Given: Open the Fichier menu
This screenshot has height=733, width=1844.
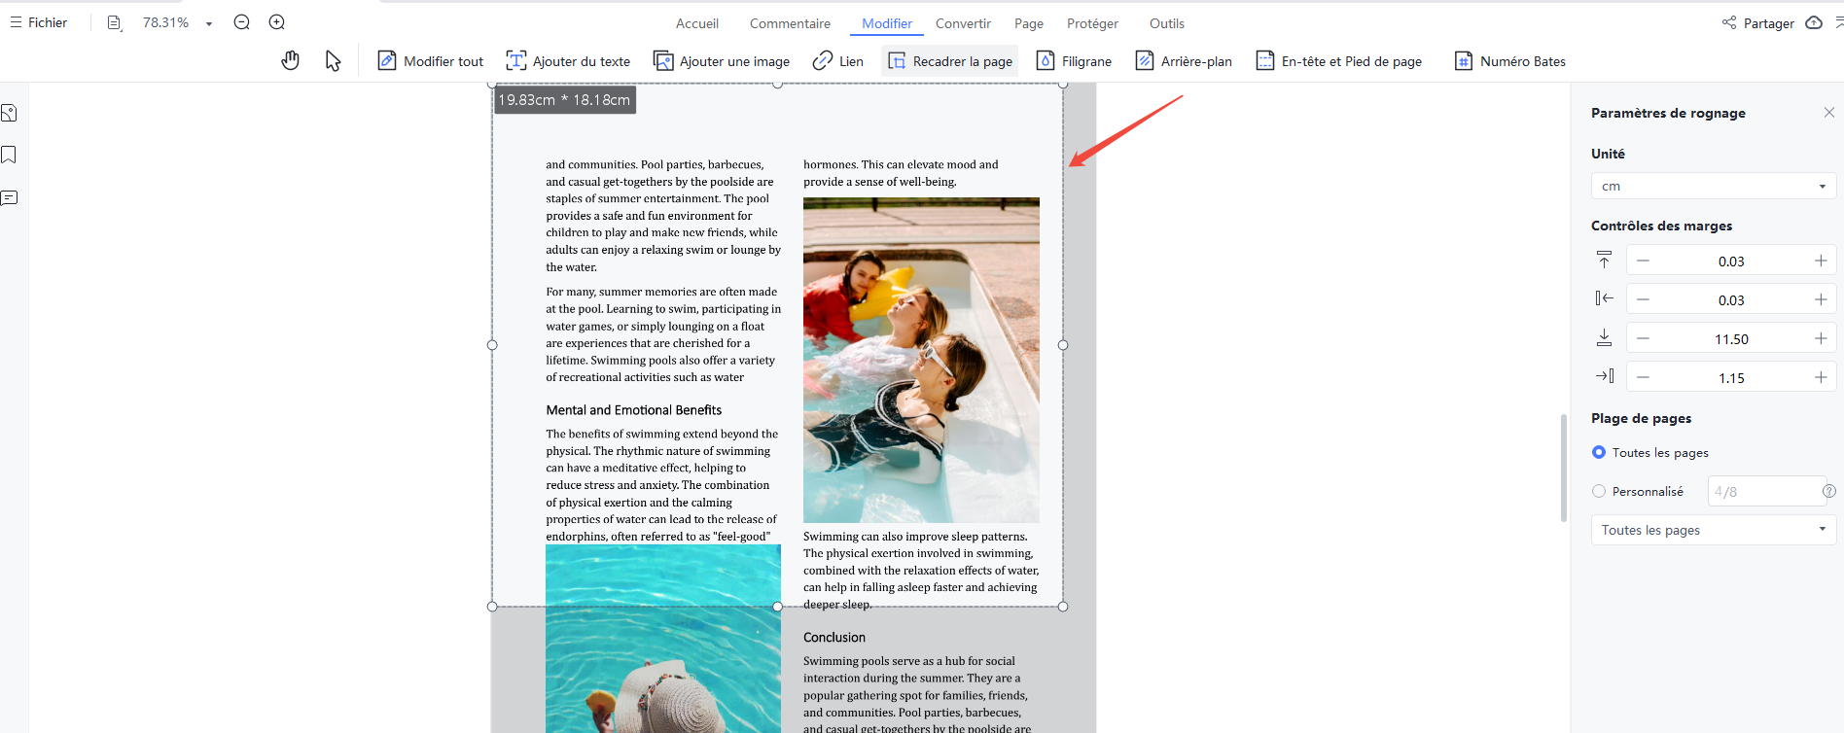Looking at the screenshot, I should tap(39, 22).
